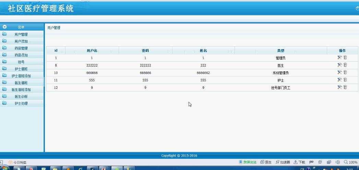The image size is (359, 170).
Task: Delete the 护士 user row
Action: pos(345,80)
